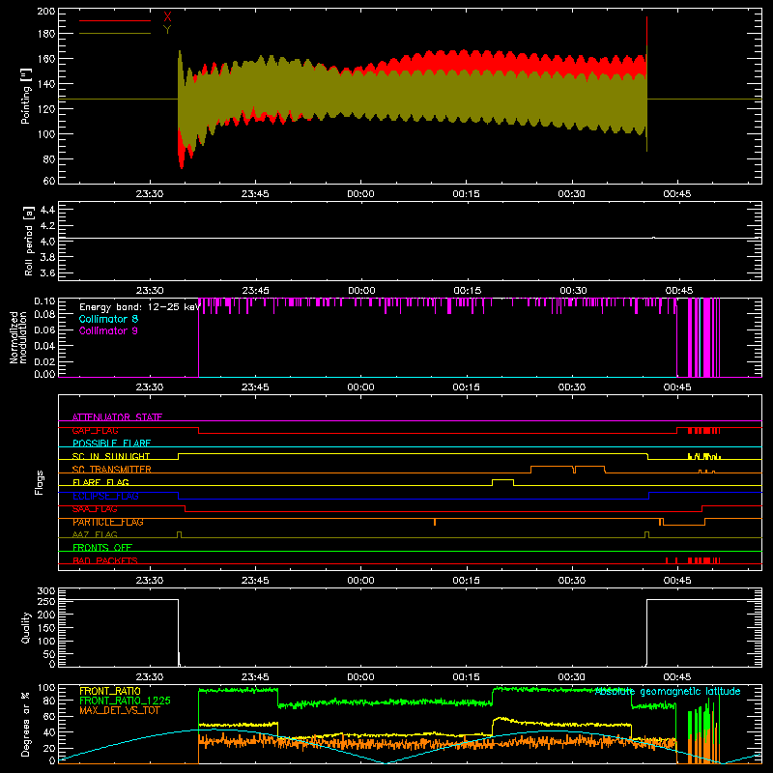Click the 0.04 tick on modulation axis
773x773 pixels.
[x=44, y=346]
